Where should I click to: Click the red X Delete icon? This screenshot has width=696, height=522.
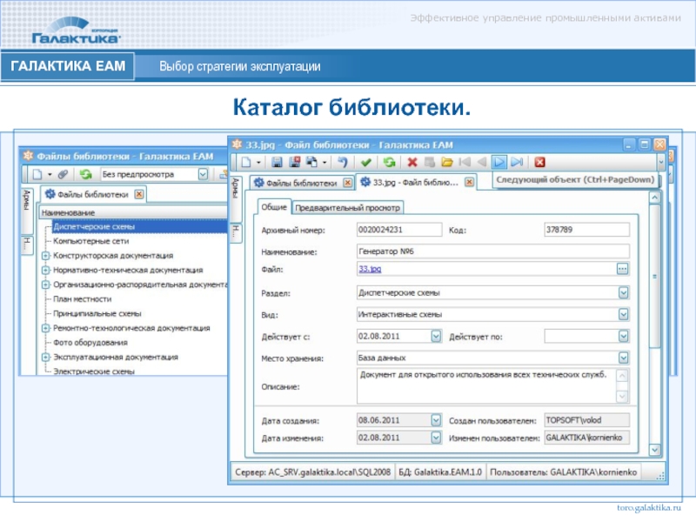[x=412, y=162]
